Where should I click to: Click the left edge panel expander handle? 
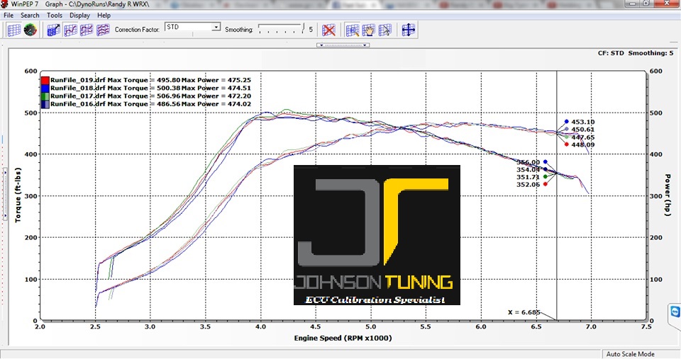point(5,194)
